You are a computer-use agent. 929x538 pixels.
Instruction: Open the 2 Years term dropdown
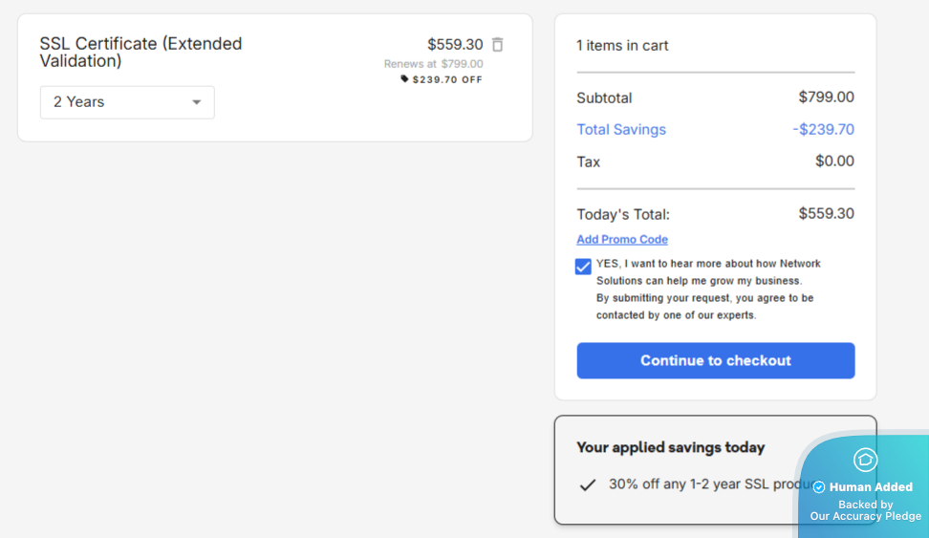(127, 102)
